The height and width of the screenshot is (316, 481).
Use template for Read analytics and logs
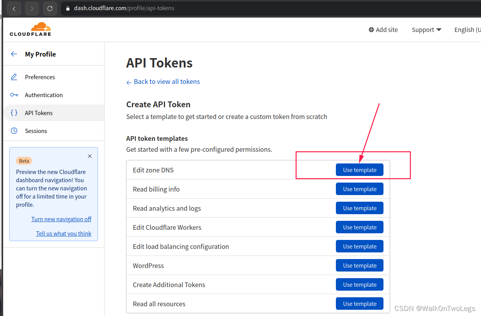[x=360, y=208]
